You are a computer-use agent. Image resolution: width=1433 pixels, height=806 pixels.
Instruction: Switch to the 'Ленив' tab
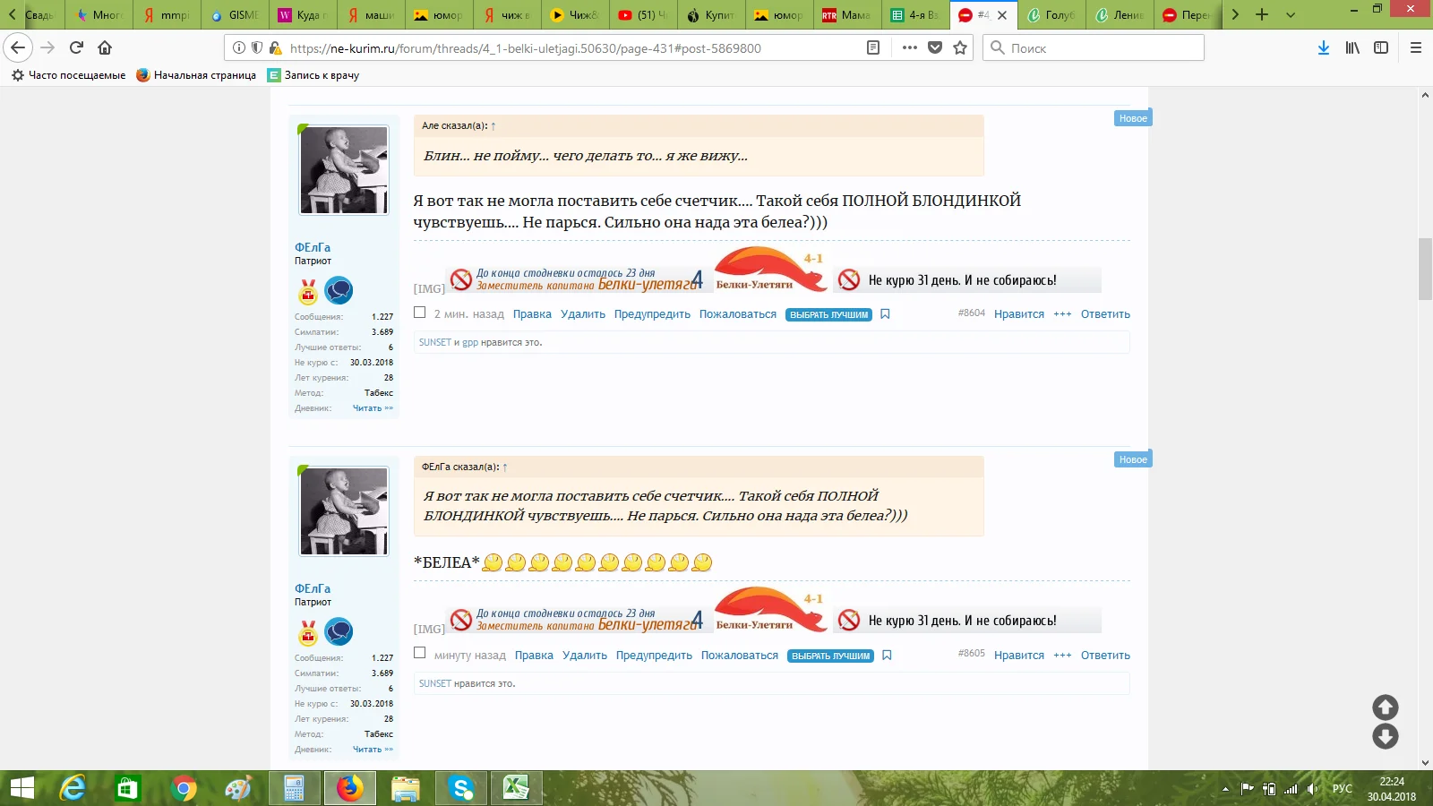(x=1118, y=14)
